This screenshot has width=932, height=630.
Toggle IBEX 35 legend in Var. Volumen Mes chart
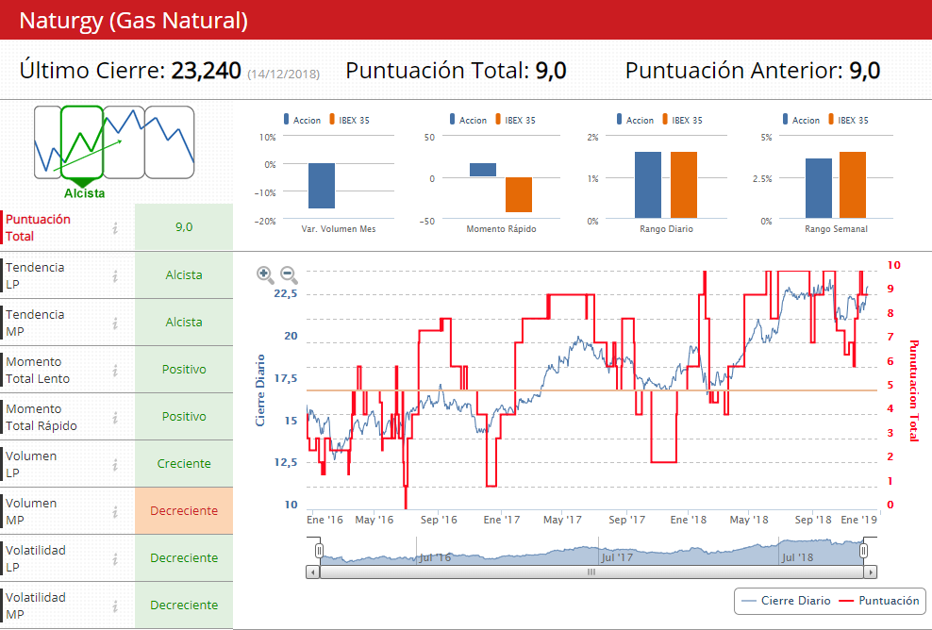[349, 120]
